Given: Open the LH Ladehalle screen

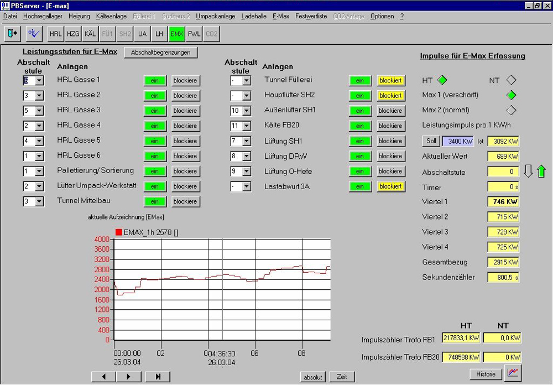Looking at the screenshot, I should coord(159,33).
